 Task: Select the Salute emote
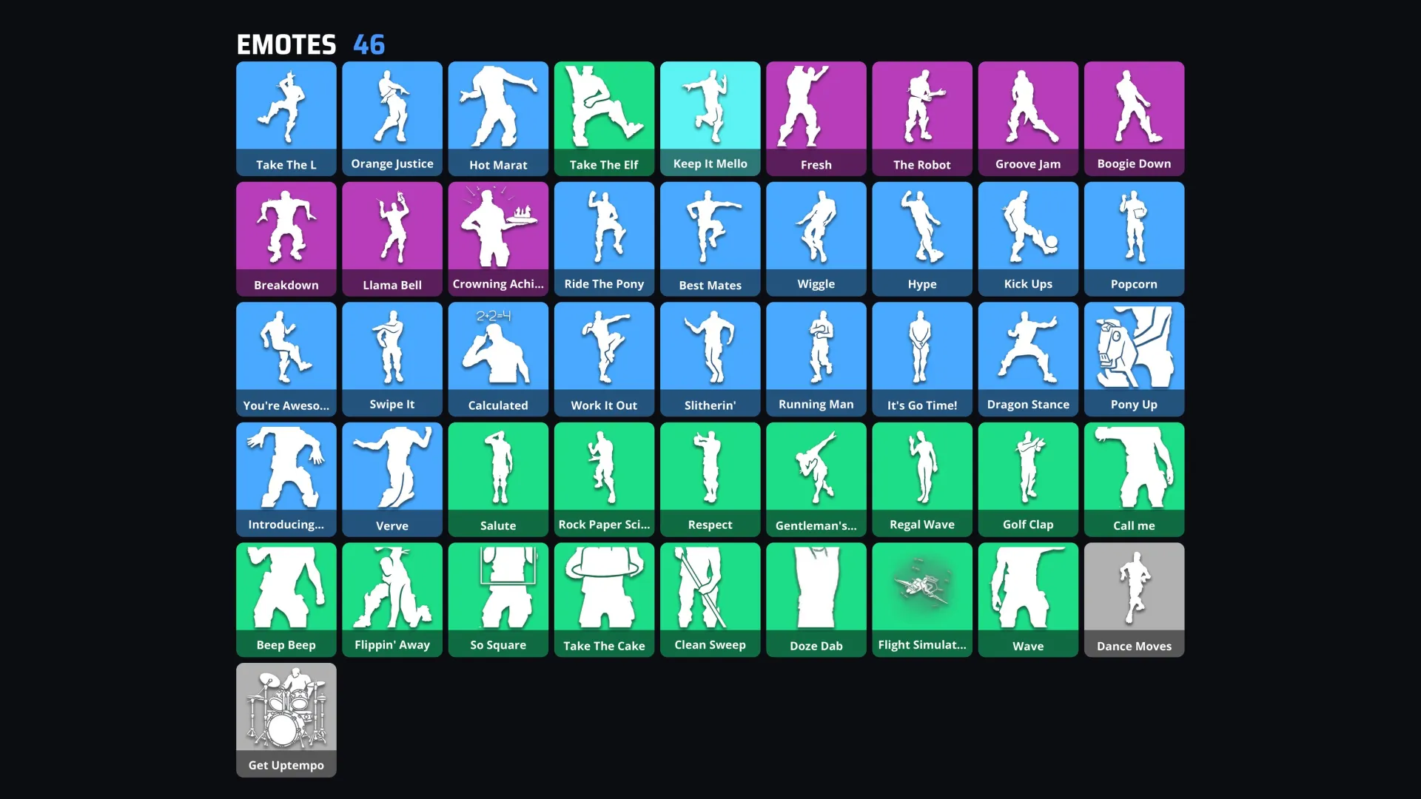pyautogui.click(x=498, y=479)
